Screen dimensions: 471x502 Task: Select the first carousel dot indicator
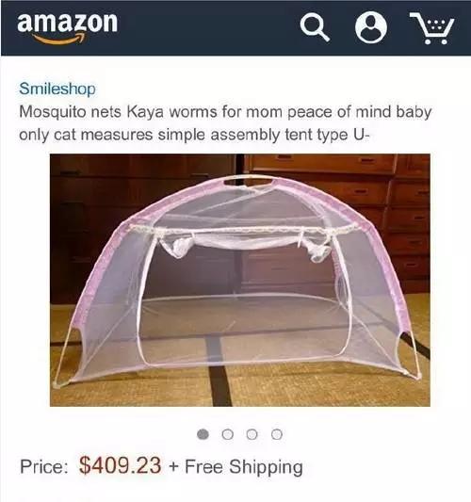(x=203, y=434)
